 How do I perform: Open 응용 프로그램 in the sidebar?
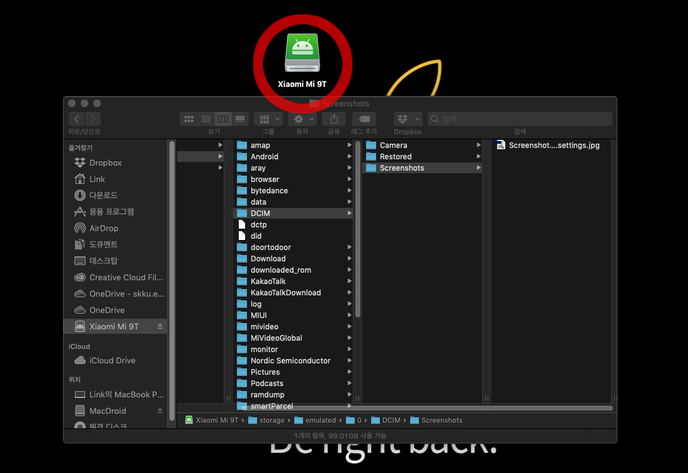[x=115, y=212]
